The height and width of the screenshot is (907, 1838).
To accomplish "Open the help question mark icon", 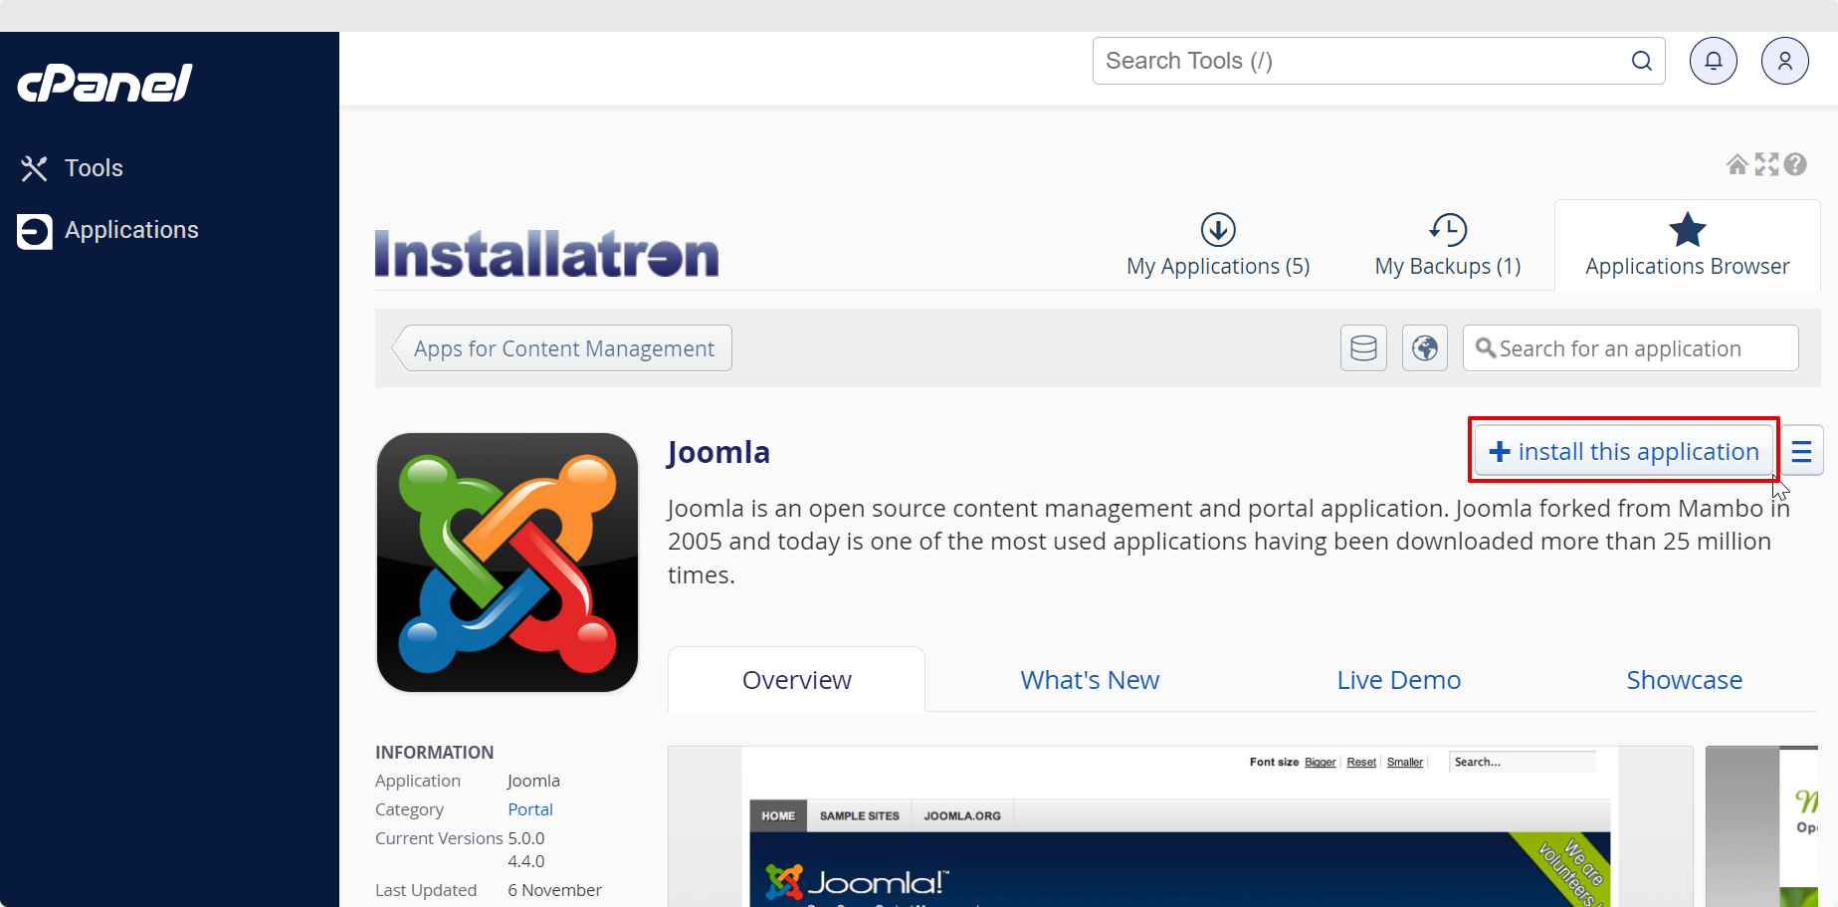I will 1795,164.
